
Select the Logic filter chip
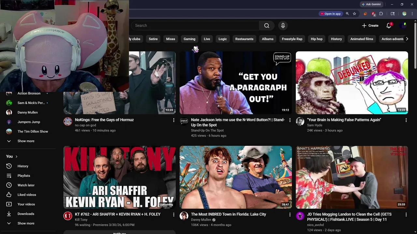pyautogui.click(x=223, y=39)
